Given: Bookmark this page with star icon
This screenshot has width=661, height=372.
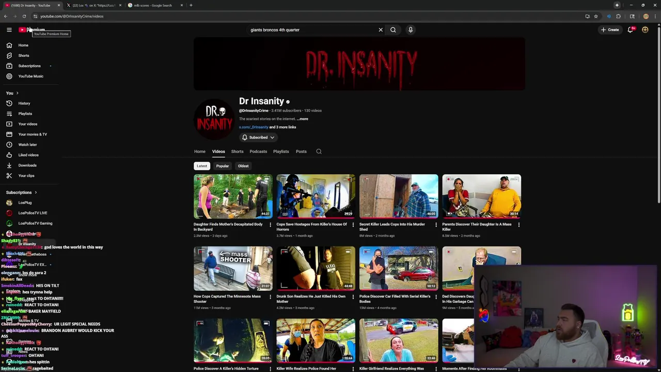Looking at the screenshot, I should click(596, 16).
